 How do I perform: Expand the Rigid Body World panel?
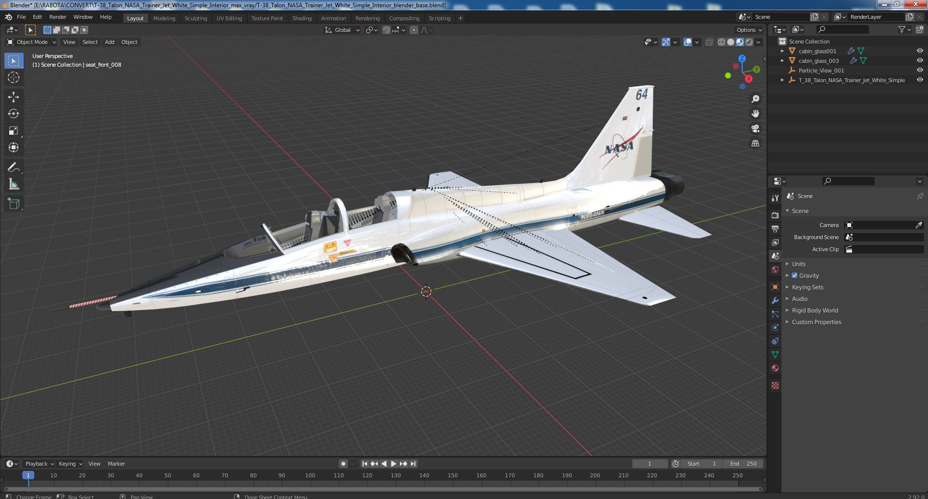click(815, 310)
